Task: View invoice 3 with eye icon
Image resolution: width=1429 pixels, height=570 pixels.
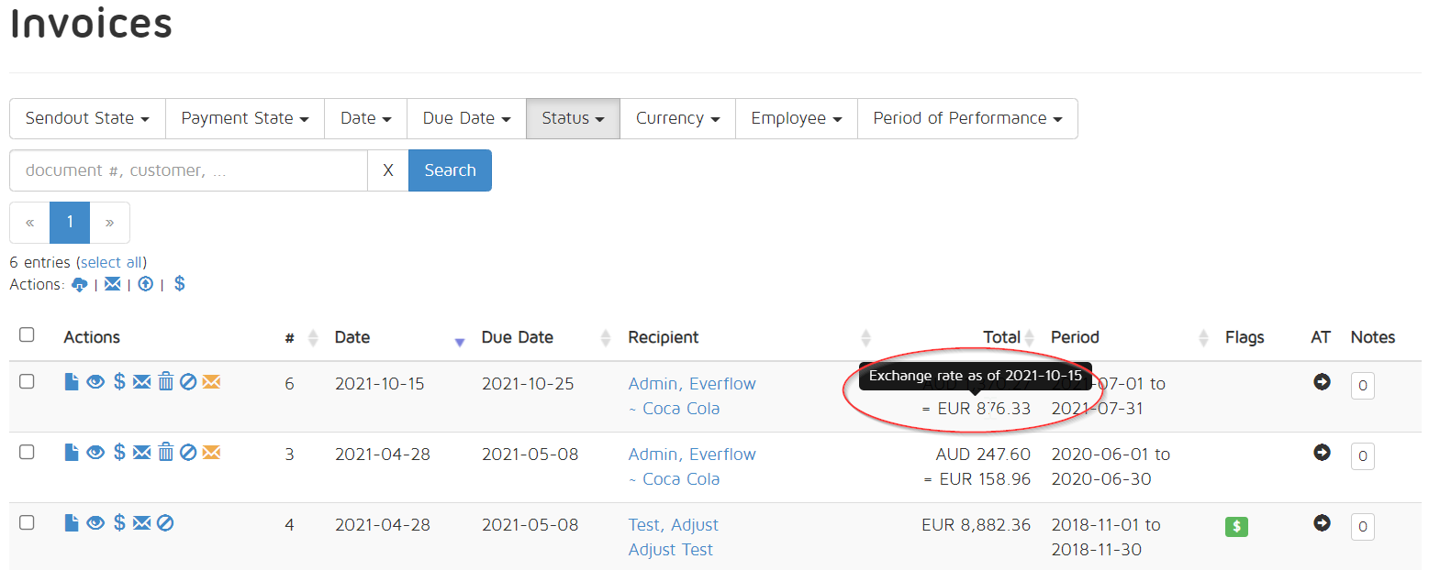Action: pos(95,452)
